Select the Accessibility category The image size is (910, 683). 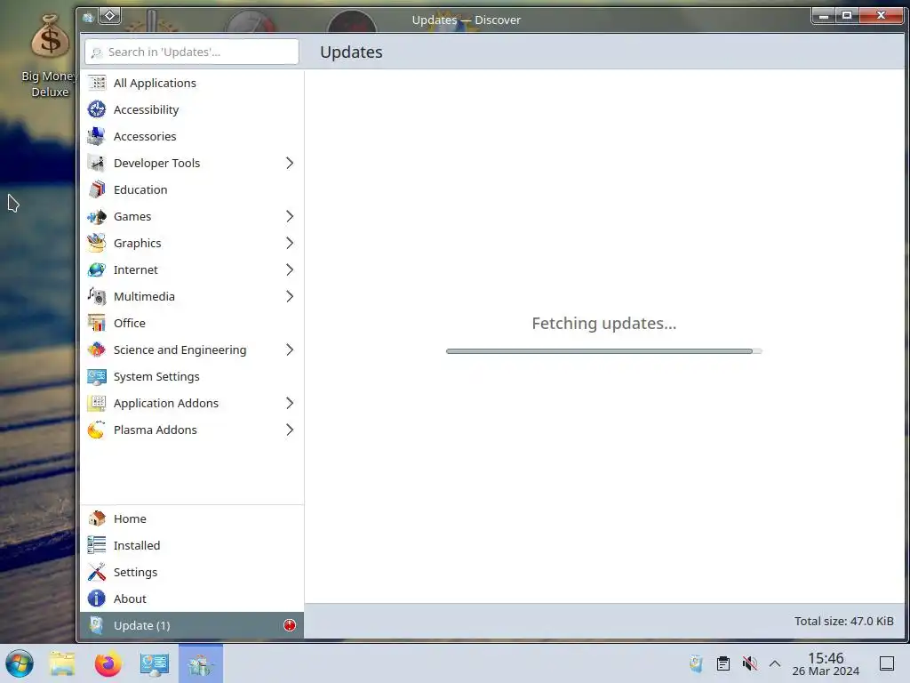coord(192,109)
